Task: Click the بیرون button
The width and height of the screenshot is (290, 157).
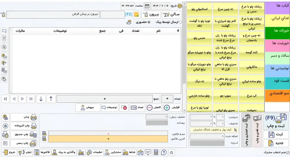Action: coord(151,15)
